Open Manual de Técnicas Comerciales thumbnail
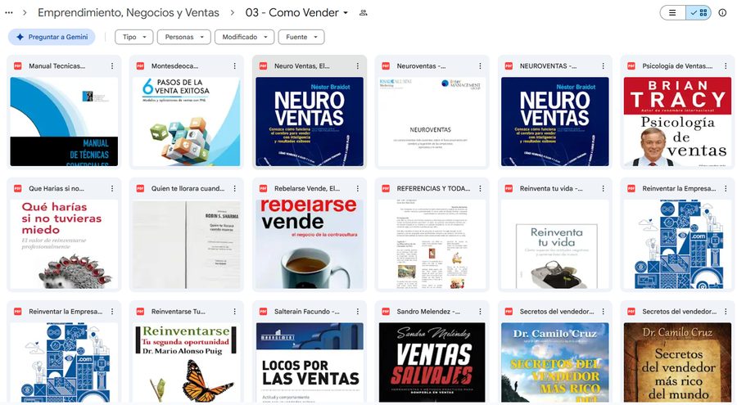Viewport: 737px width, 405px height. (x=64, y=121)
